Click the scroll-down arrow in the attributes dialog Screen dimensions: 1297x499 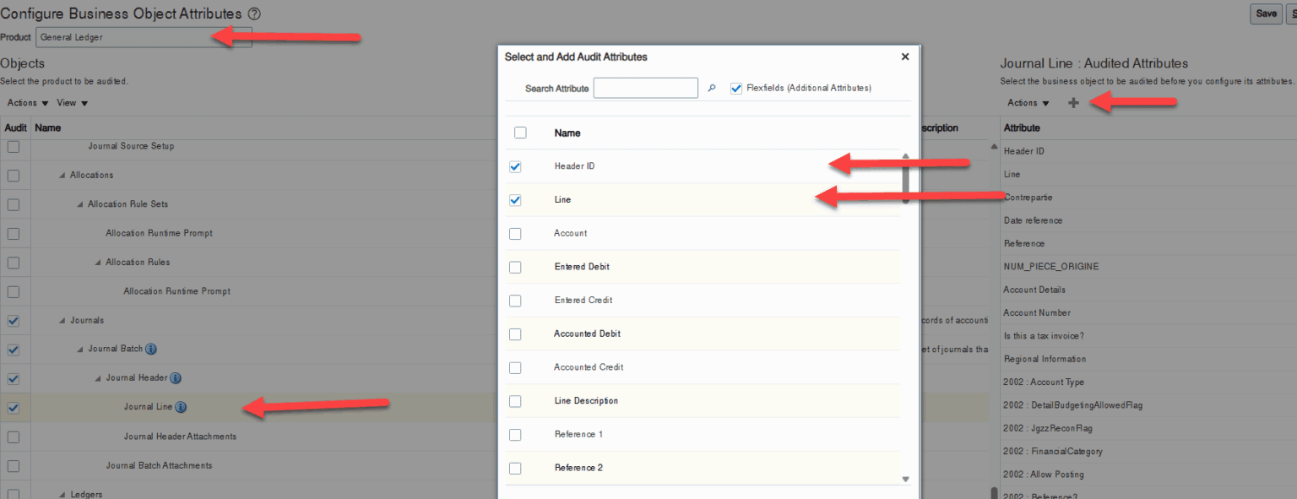pos(904,478)
